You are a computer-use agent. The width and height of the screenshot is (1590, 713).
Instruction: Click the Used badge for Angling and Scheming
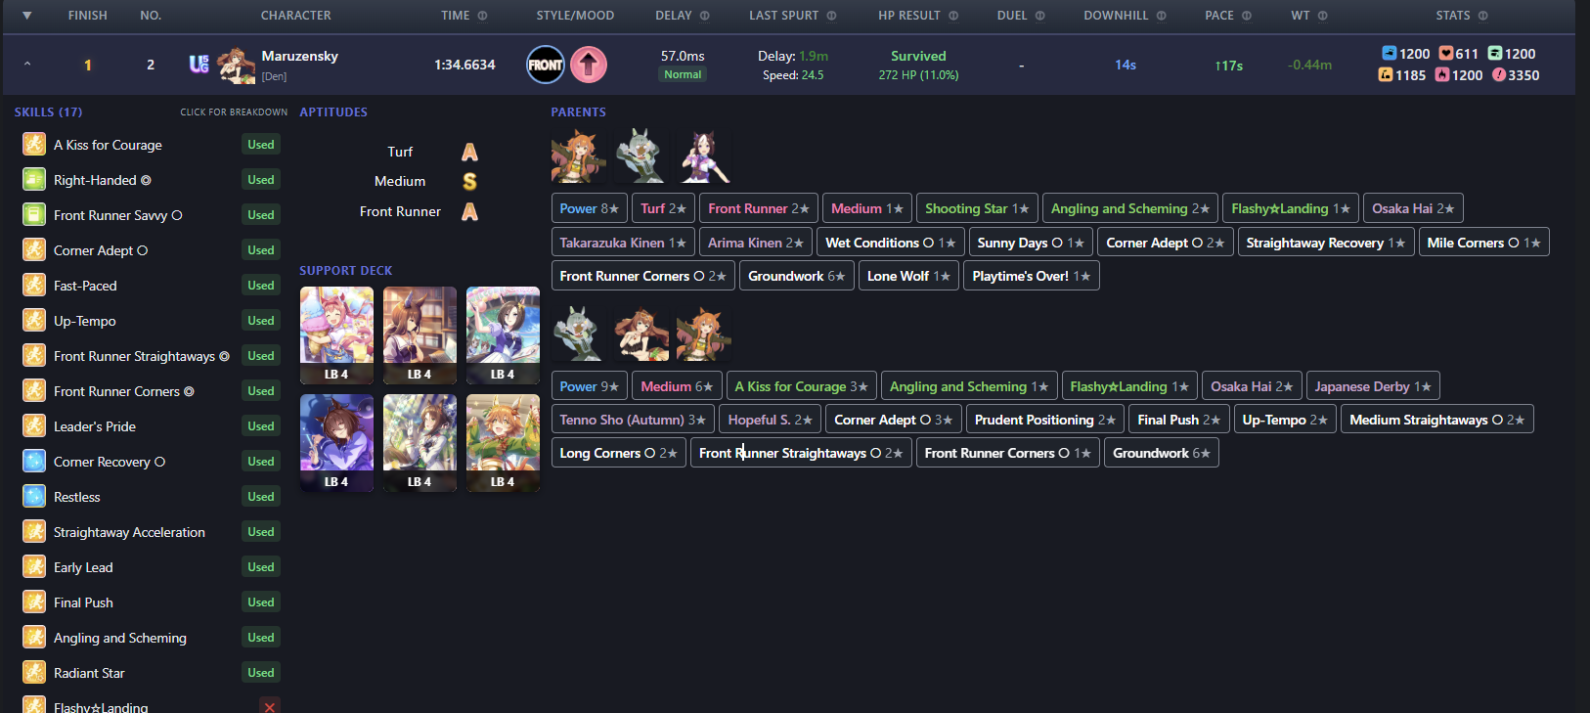click(x=261, y=638)
